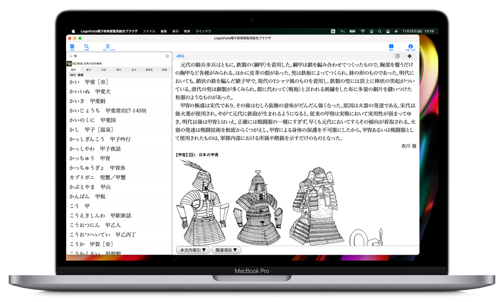
Task: Select the entry かいいぬ 甲斐犬
Action: pos(119,92)
